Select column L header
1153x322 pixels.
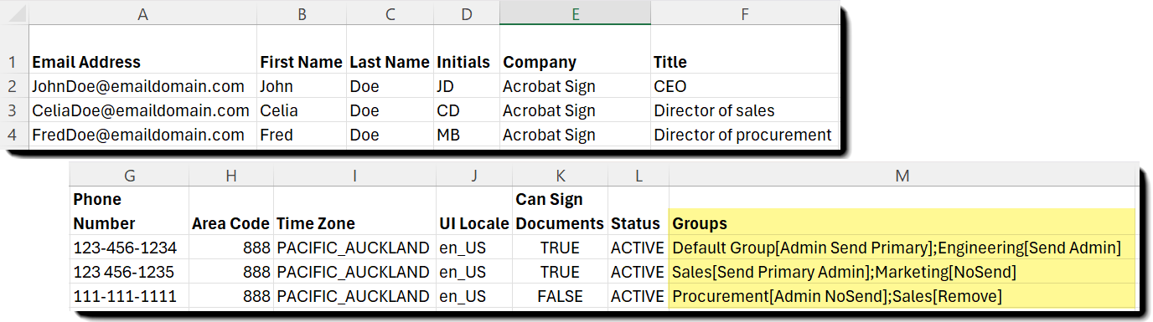click(x=638, y=176)
